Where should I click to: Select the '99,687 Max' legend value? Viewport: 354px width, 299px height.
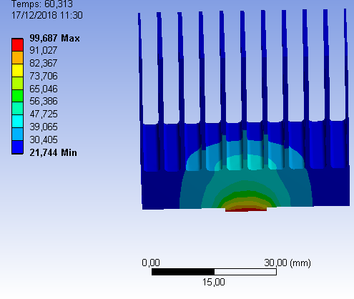(54, 38)
